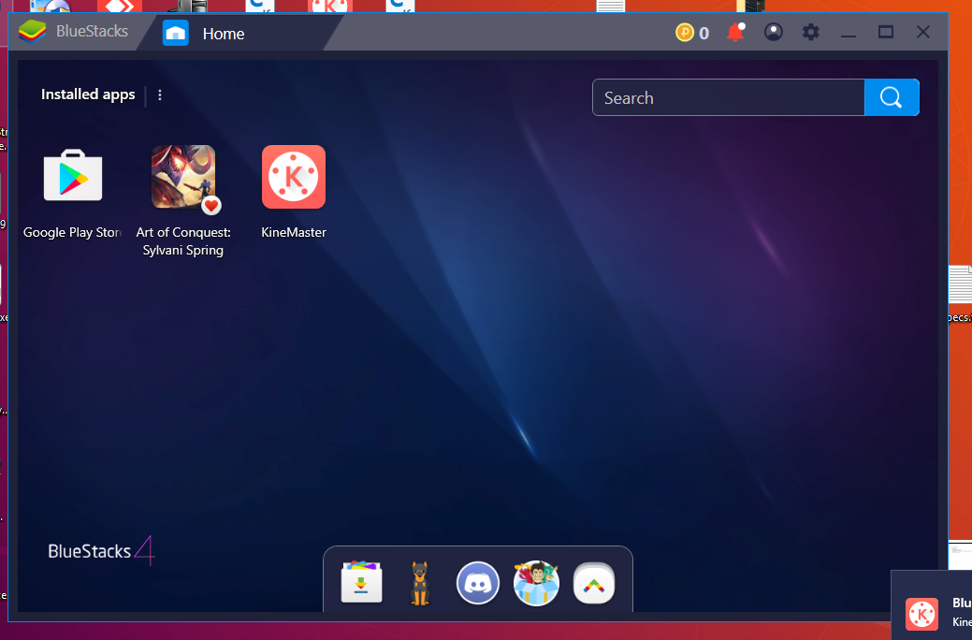972x640 pixels.
Task: Click the white icon with colored arrow in the dock
Action: pyautogui.click(x=594, y=584)
